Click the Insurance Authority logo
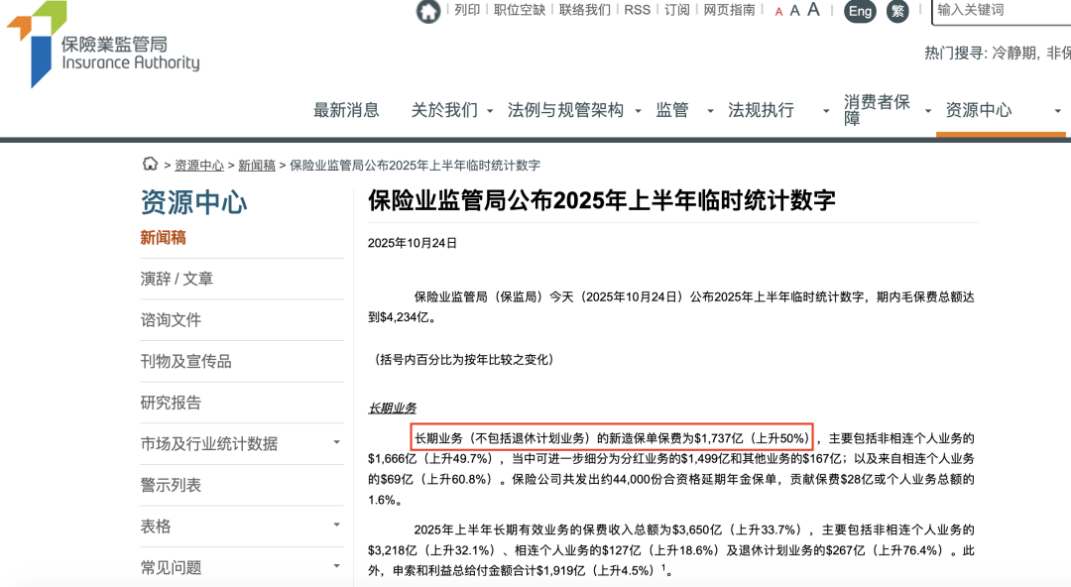Image resolution: width=1071 pixels, height=587 pixels. point(99,43)
